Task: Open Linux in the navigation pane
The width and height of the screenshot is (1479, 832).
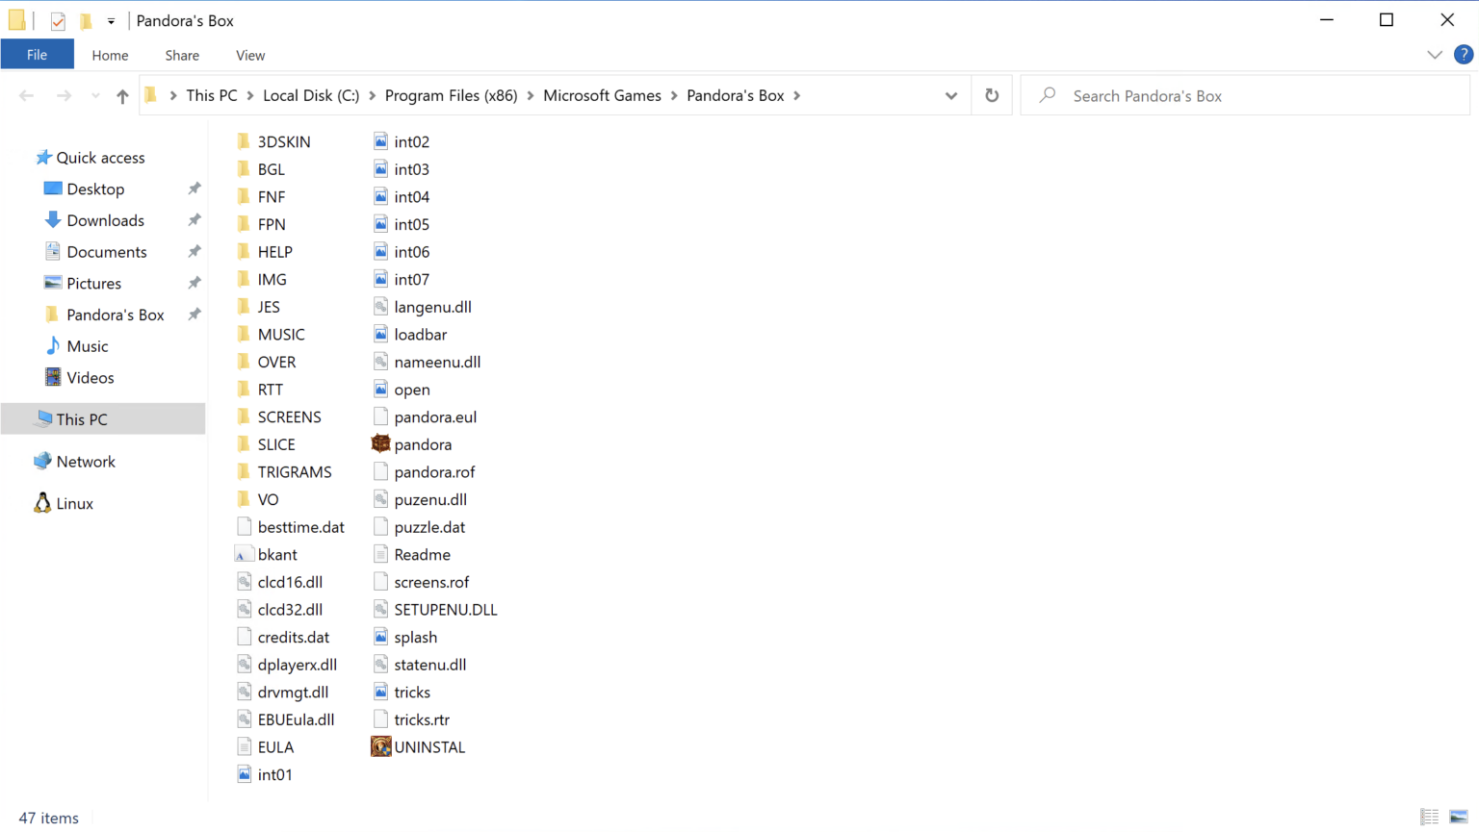Action: [x=74, y=504]
